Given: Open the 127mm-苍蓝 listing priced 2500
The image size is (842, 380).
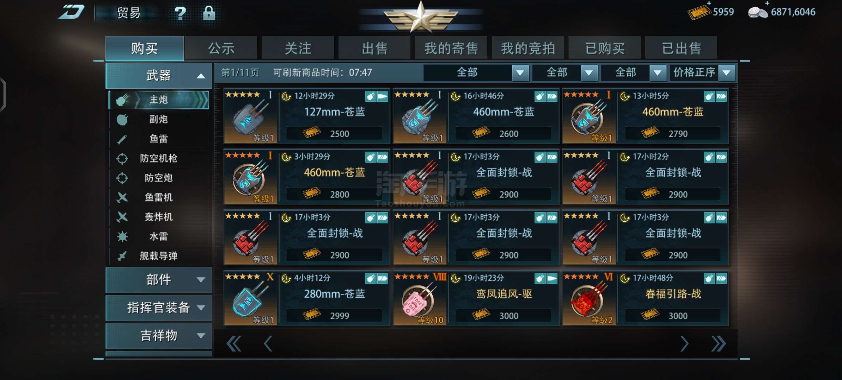Looking at the screenshot, I should 307,116.
